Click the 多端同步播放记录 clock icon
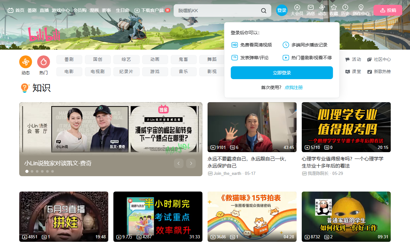 coord(286,45)
